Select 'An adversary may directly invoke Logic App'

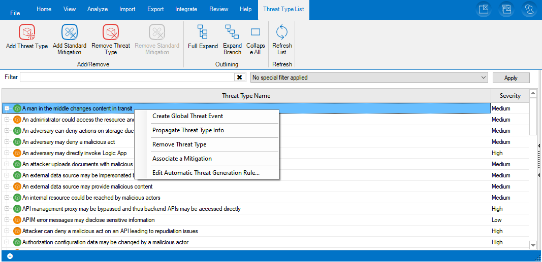click(75, 153)
